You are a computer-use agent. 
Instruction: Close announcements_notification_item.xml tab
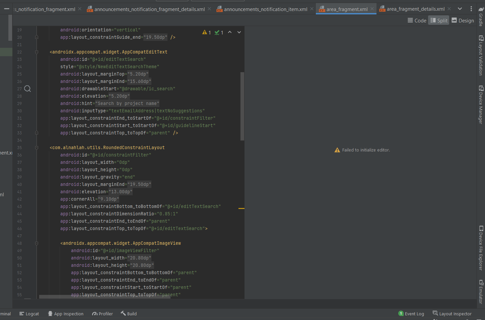coord(312,9)
